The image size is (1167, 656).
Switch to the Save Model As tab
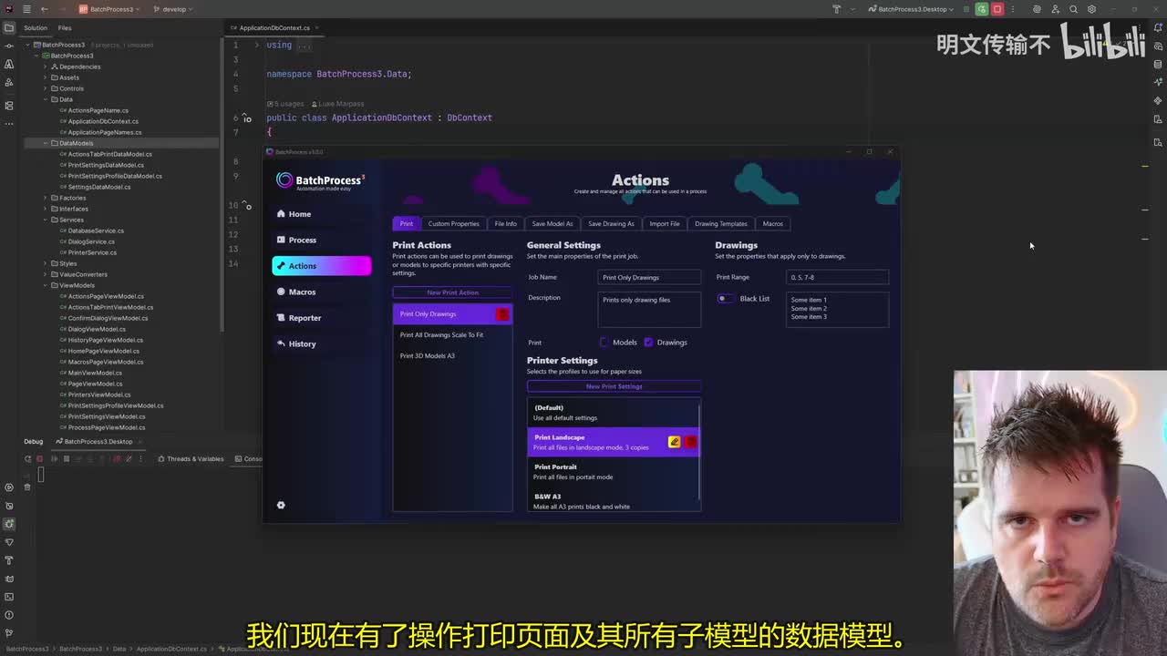click(553, 223)
